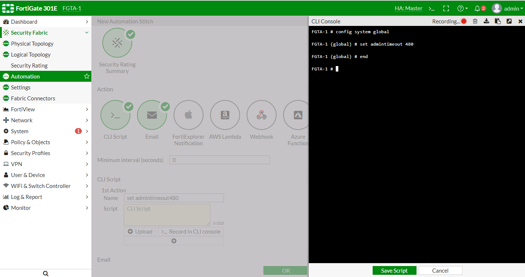Open Security Fabric Settings page

[x=46, y=87]
